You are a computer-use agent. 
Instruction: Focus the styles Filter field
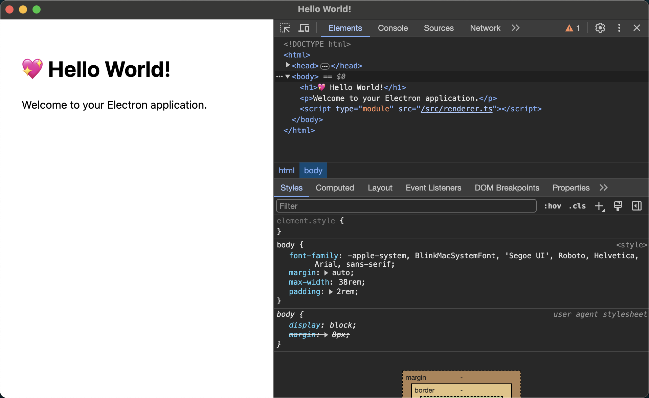coord(406,206)
